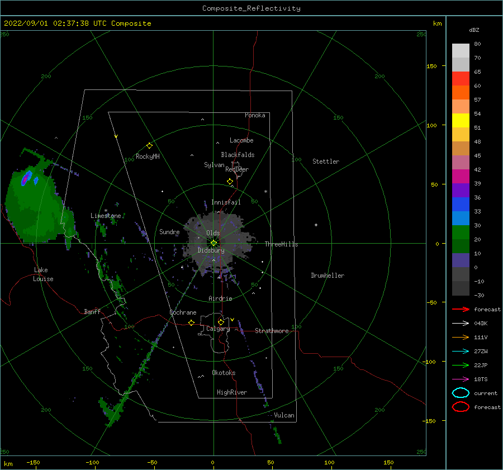Click the cyan 27ZW arrow legend icon
The height and width of the screenshot is (470, 503).
pyautogui.click(x=461, y=352)
